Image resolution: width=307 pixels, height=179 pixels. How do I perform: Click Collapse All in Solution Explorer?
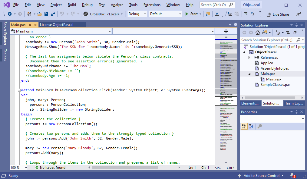click(294, 33)
